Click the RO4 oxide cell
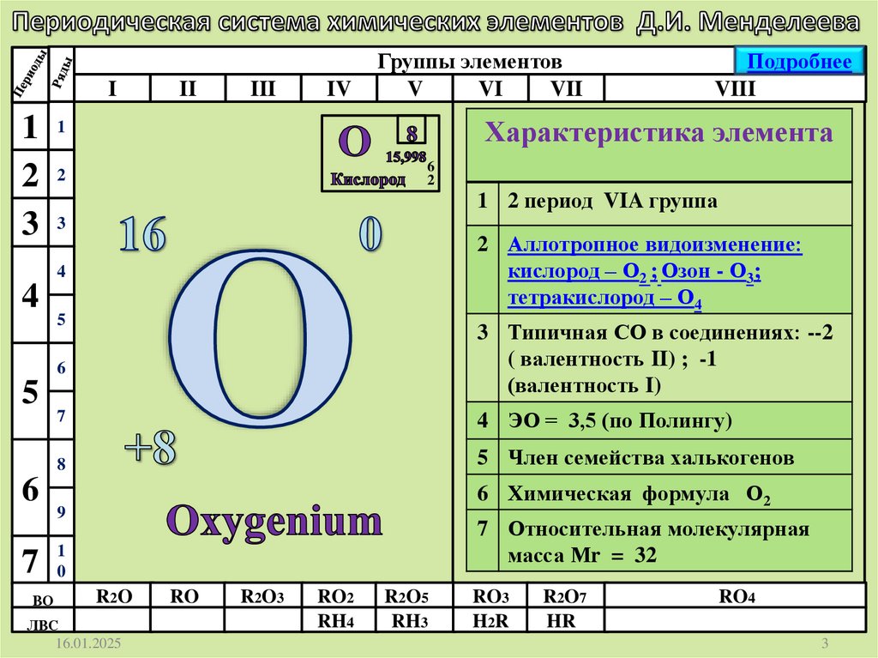878x658 pixels. (x=736, y=596)
